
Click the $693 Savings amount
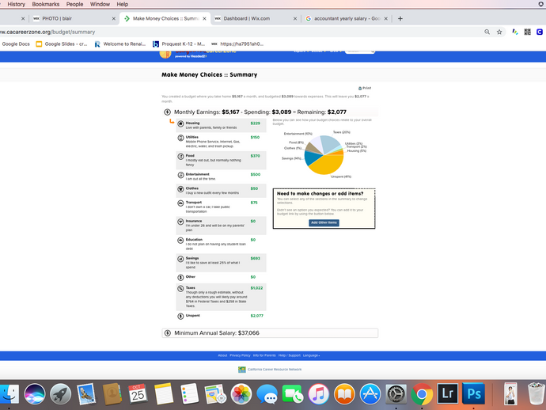pos(256,259)
